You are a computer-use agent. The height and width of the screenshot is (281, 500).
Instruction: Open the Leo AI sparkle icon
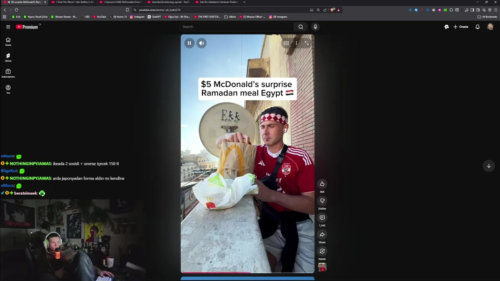tap(484, 10)
